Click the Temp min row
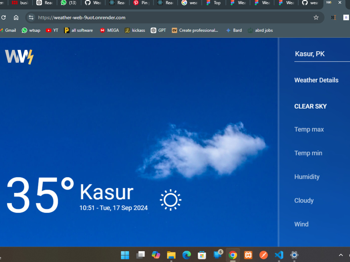This screenshot has height=262, width=350. tap(308, 153)
